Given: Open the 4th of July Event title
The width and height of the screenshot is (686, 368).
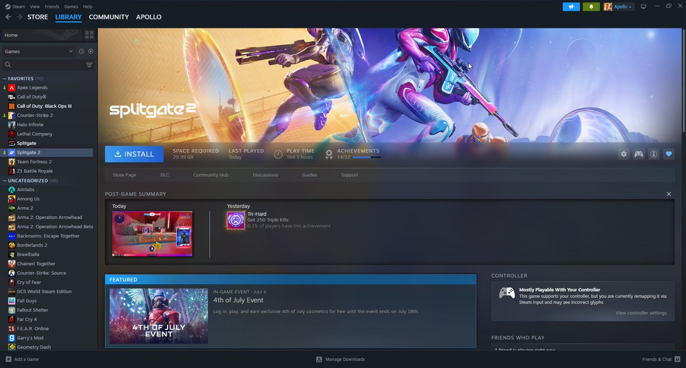Looking at the screenshot, I should (x=238, y=300).
